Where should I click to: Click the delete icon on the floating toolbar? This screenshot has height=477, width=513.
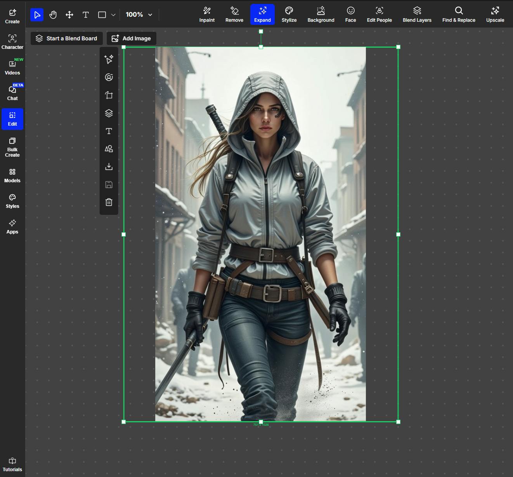pos(109,202)
